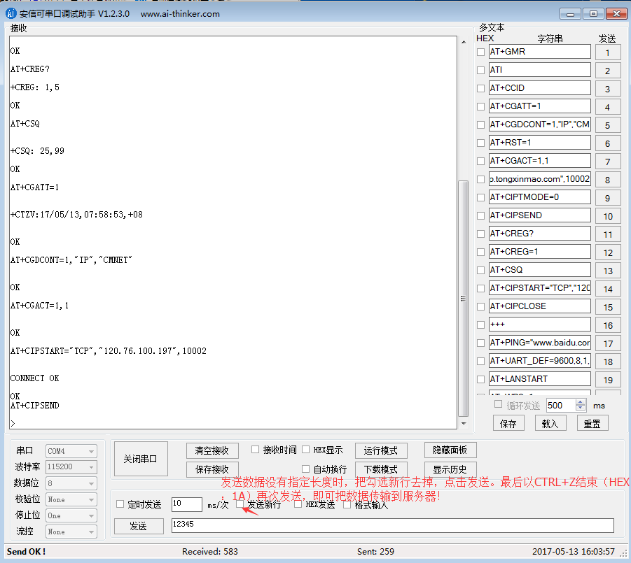Click the CONNECT OK line in receive log

pyautogui.click(x=34, y=378)
